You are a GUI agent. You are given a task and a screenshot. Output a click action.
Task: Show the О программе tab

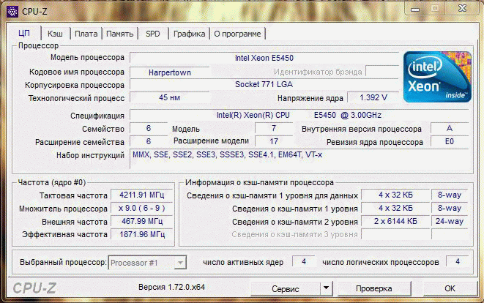(x=237, y=34)
